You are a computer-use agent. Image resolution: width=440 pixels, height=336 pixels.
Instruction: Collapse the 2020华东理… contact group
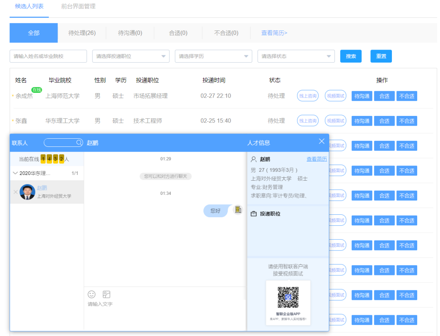click(x=15, y=173)
